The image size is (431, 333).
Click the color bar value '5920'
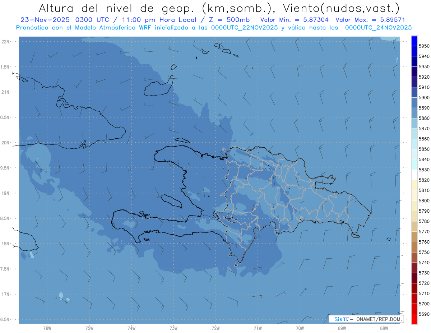[424, 77]
